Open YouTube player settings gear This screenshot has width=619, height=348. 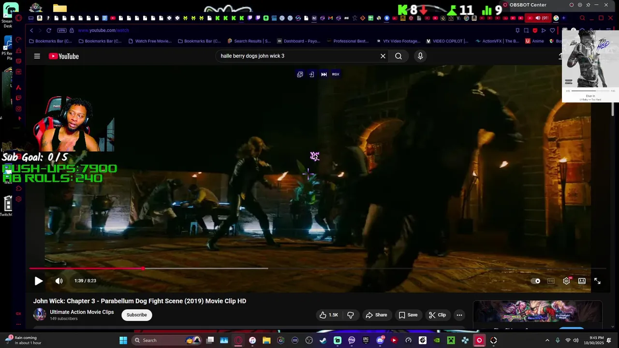tap(566, 281)
